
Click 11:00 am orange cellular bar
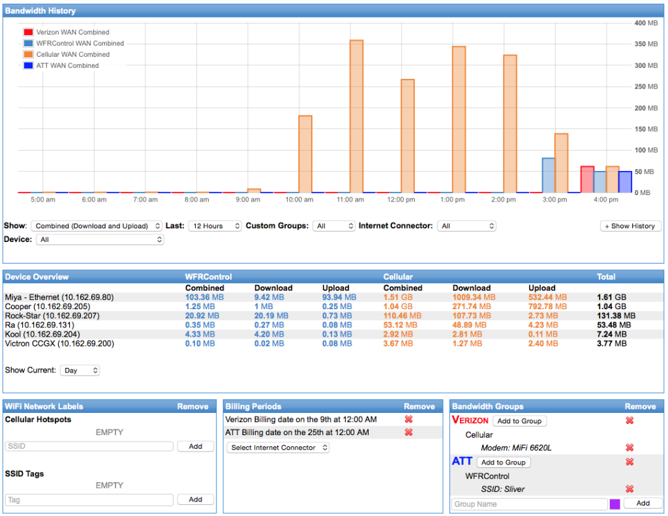coord(357,116)
